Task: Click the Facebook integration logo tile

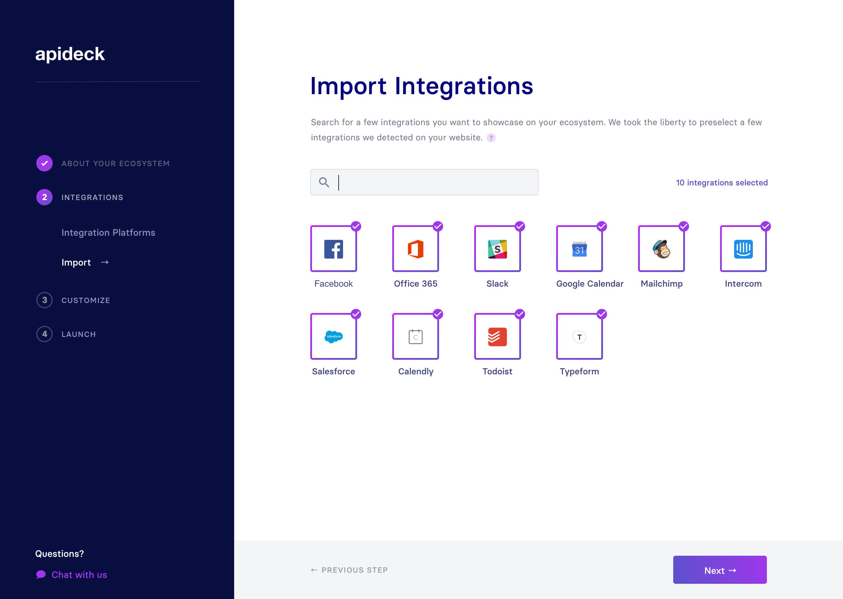Action: [x=334, y=249]
